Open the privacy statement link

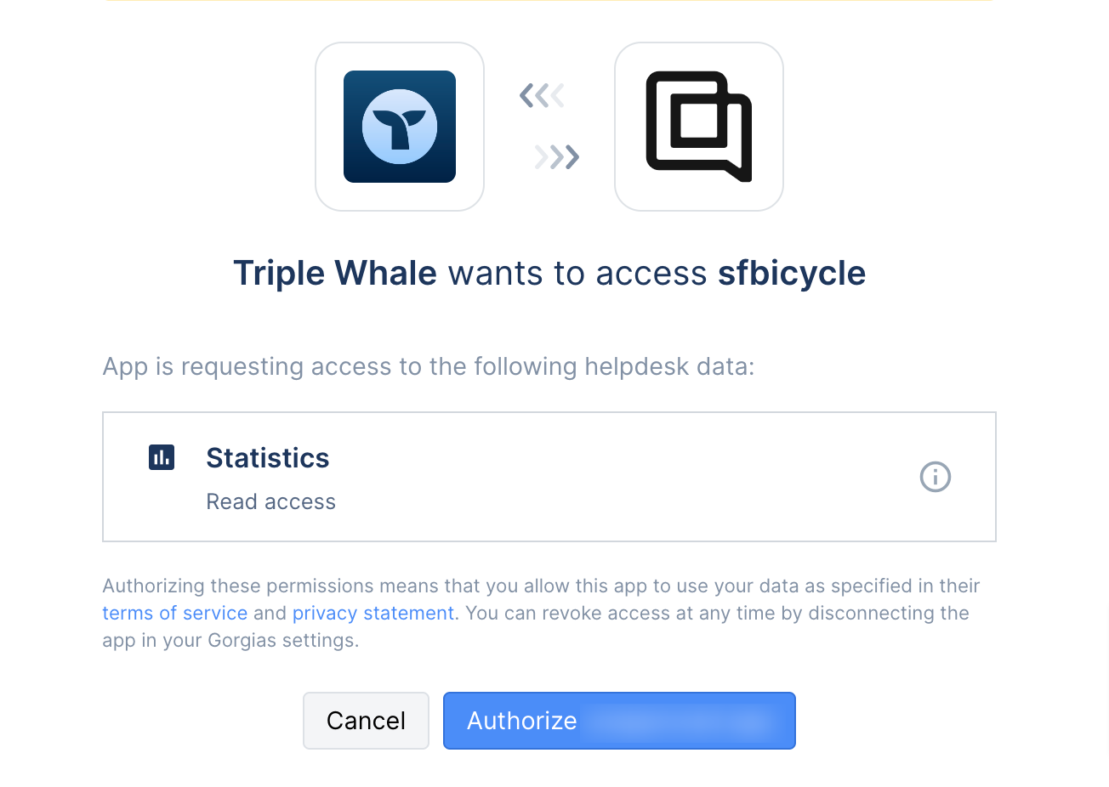(373, 613)
